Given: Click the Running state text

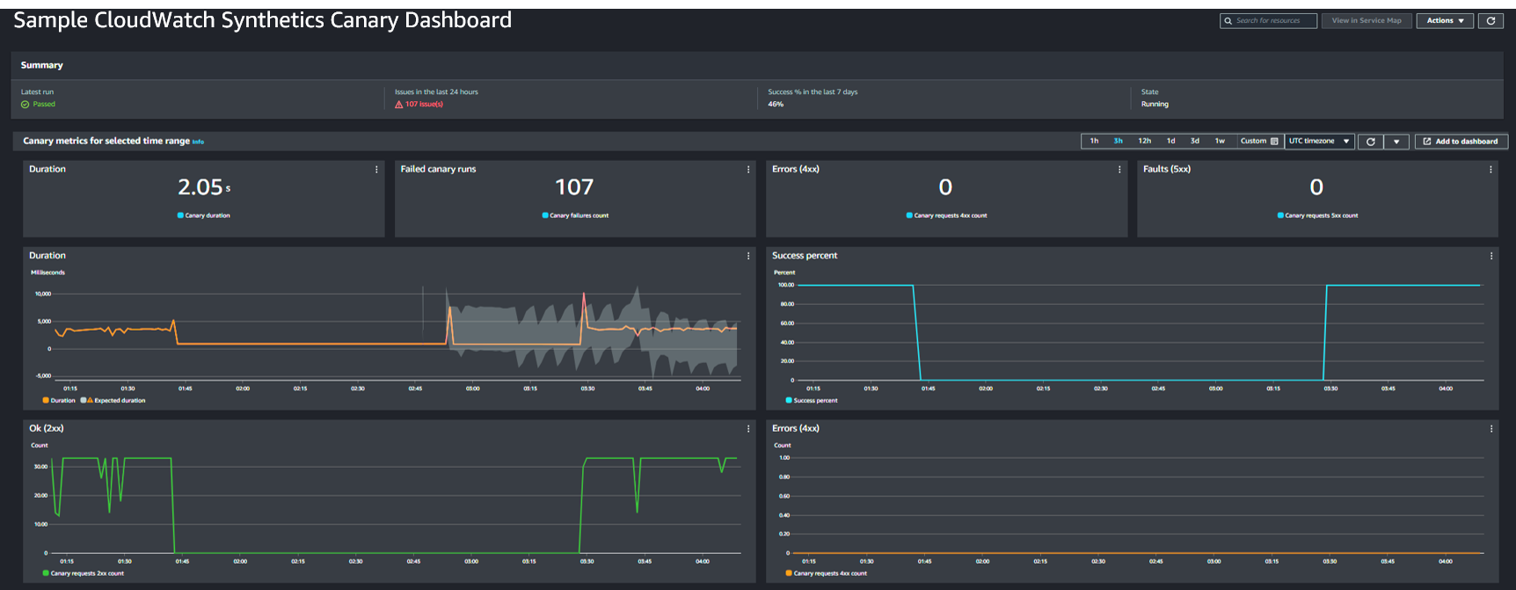Looking at the screenshot, I should pos(1155,105).
